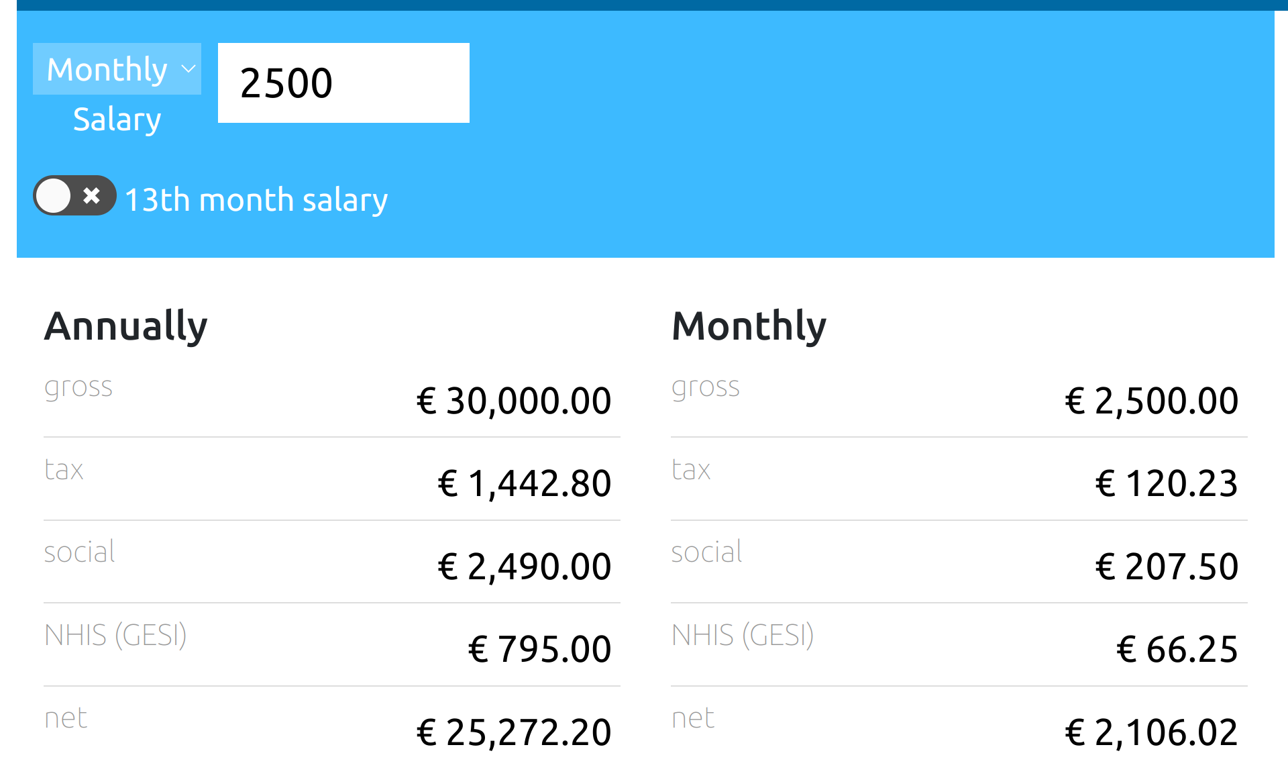1288x784 pixels.
Task: Select the monthly gross amount € 2,500.00
Action: click(1151, 401)
